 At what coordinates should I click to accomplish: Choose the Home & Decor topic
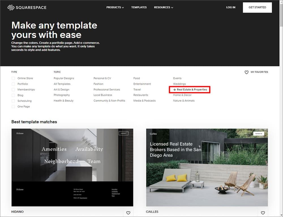(182, 95)
